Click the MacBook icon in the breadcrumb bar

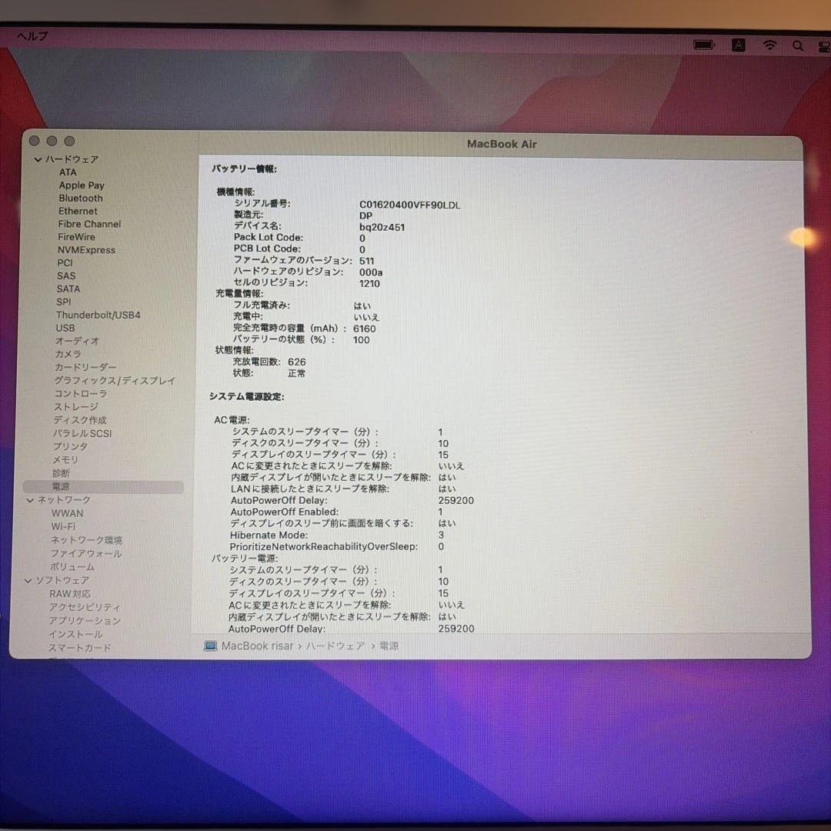209,646
